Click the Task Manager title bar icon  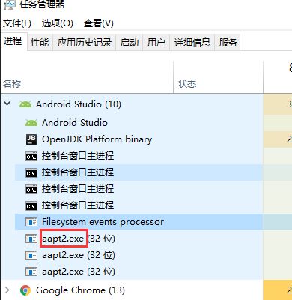pos(10,4)
